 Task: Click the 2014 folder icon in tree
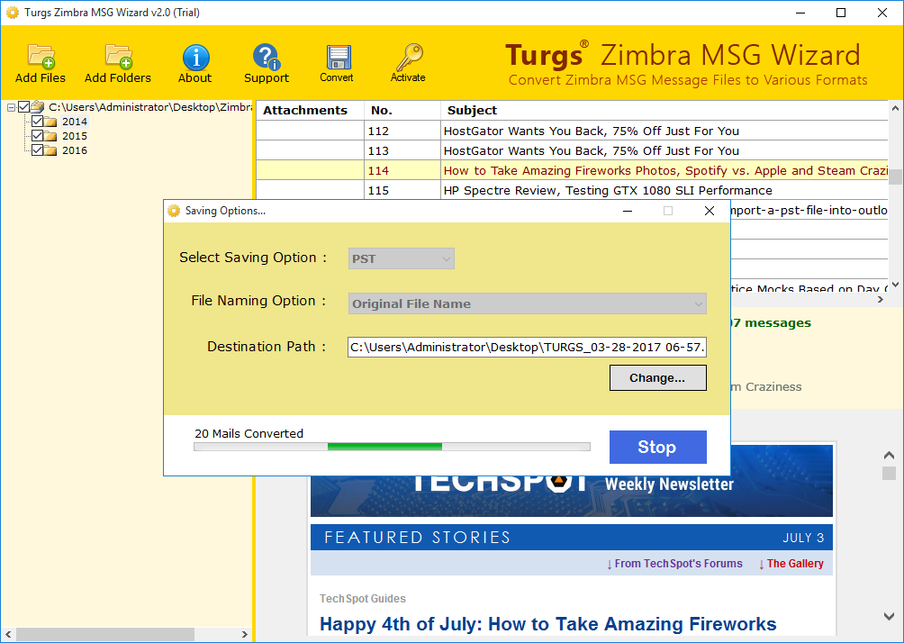(50, 122)
